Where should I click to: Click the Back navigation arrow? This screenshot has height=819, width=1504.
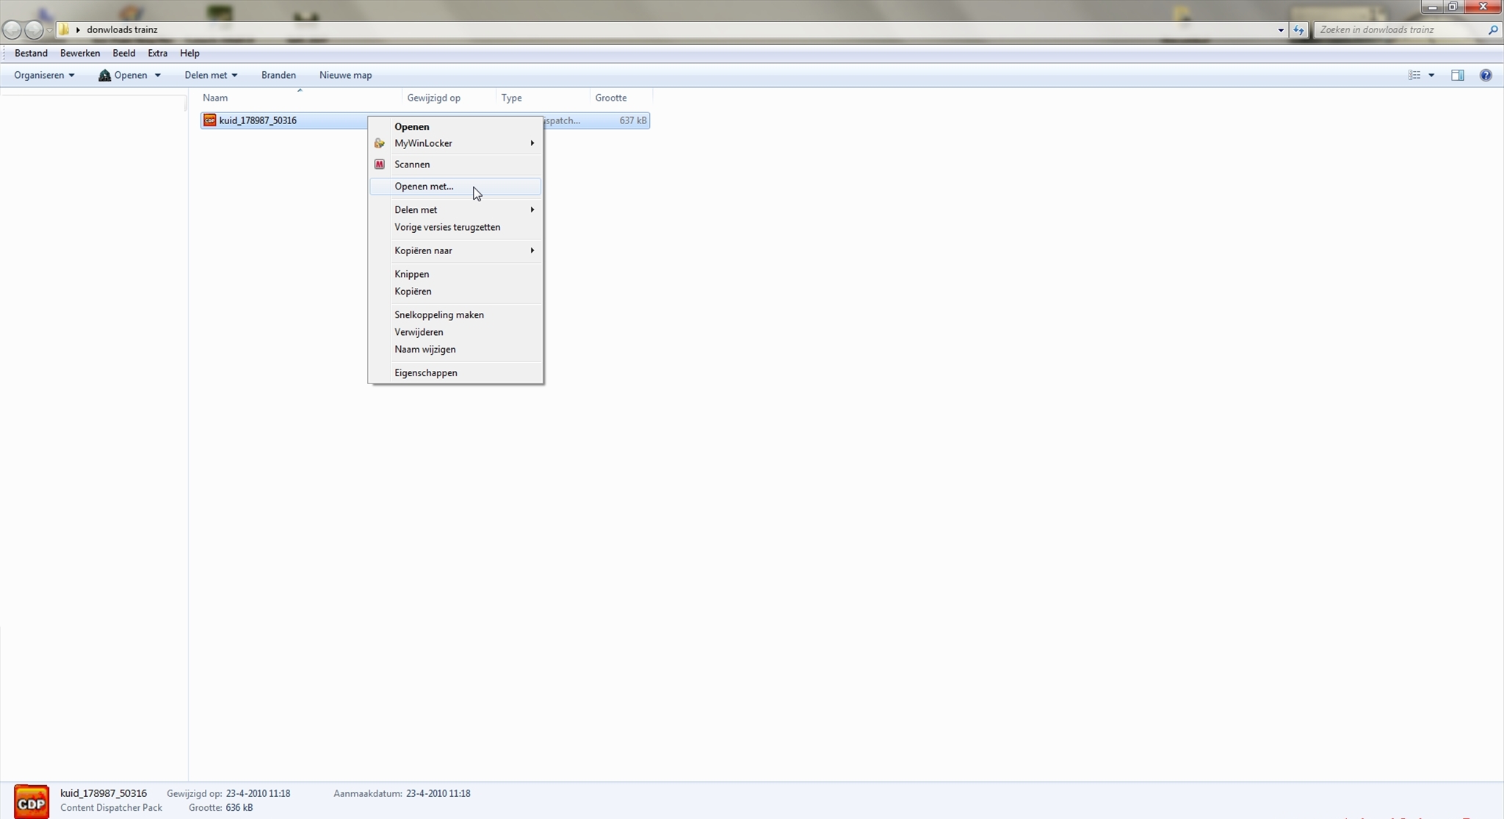[x=12, y=29]
